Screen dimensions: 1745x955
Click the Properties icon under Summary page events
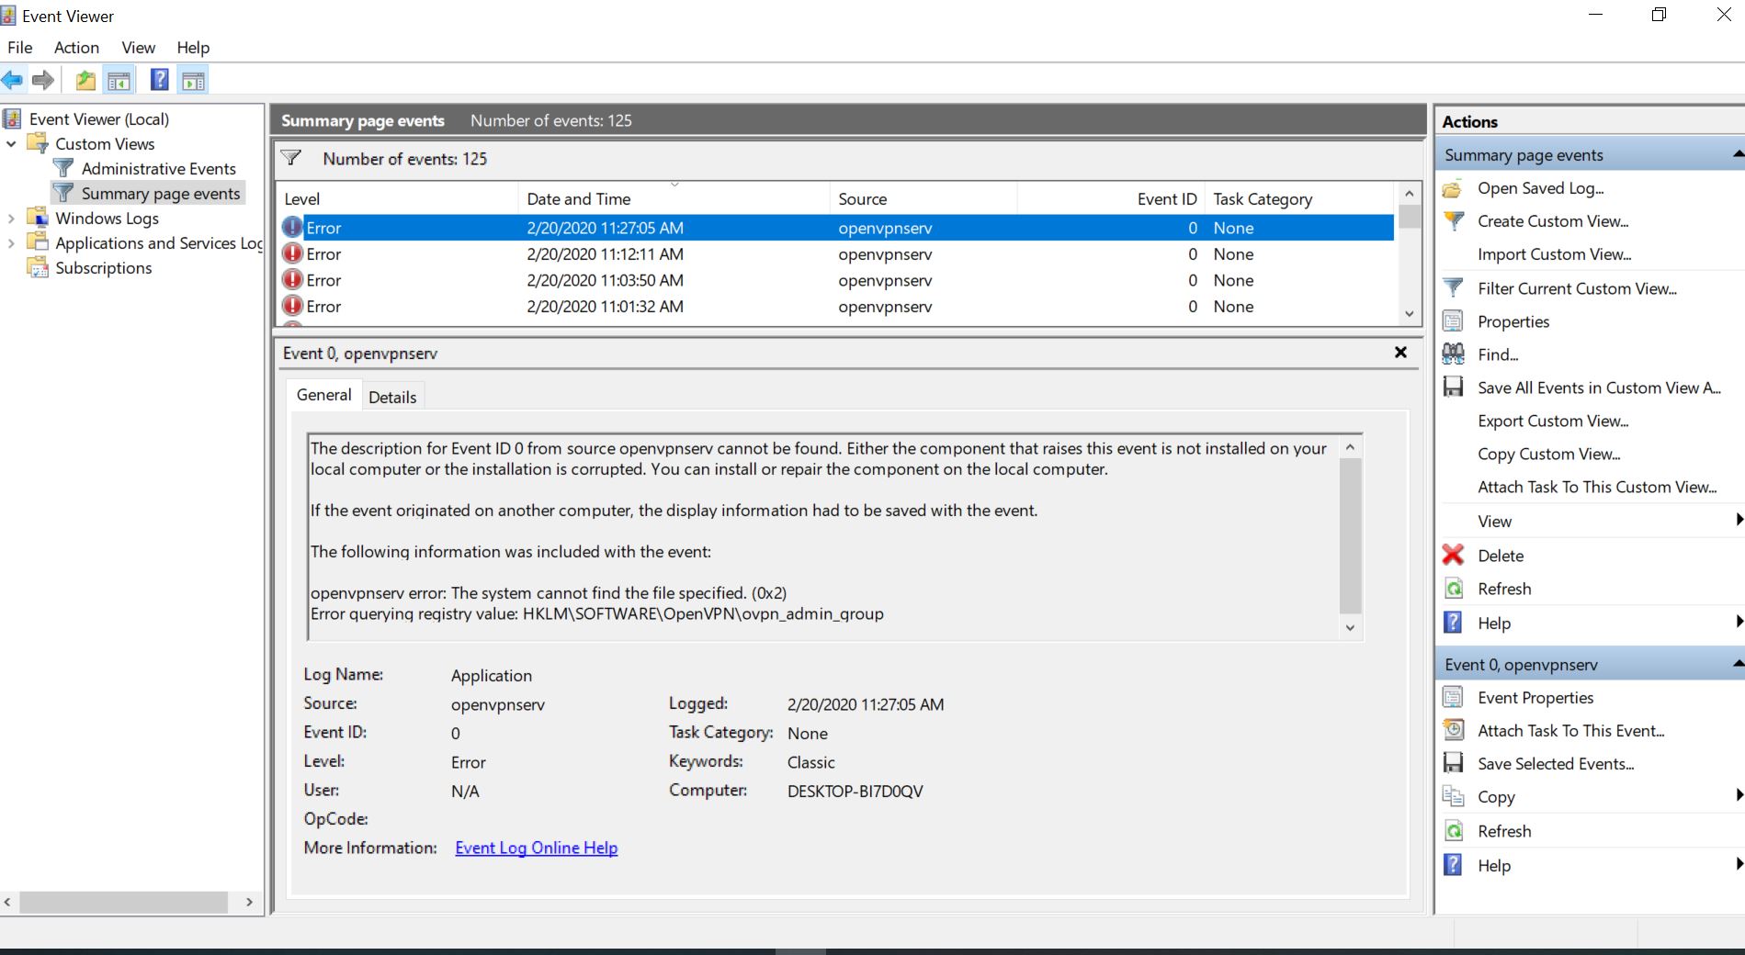click(x=1453, y=321)
